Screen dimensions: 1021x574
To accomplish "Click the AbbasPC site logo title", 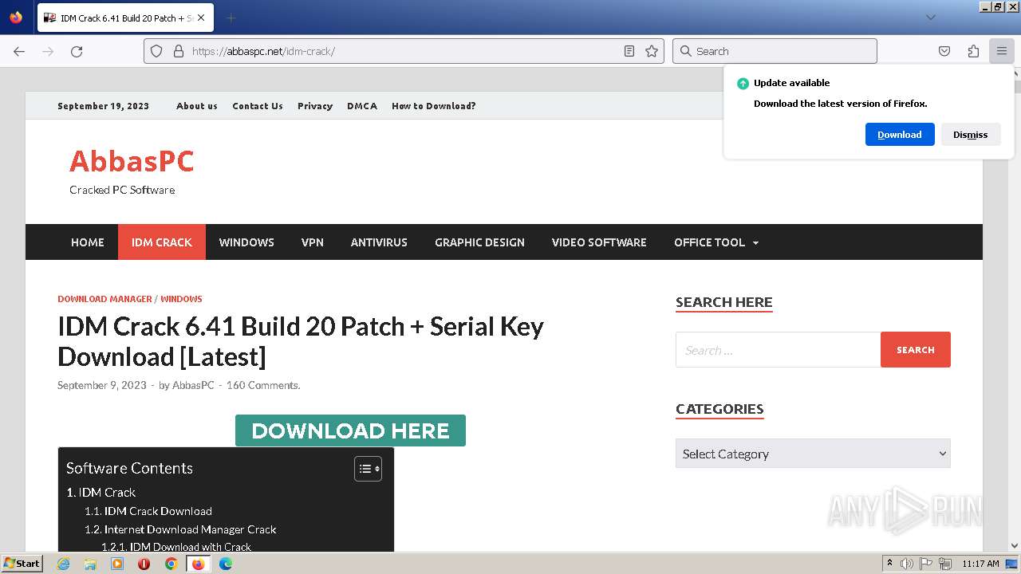I will (x=132, y=161).
